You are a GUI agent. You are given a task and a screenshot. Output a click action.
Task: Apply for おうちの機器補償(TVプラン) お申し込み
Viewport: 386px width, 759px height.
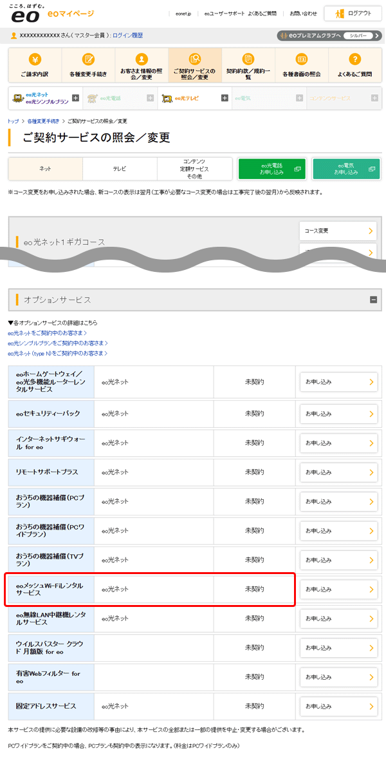(338, 560)
